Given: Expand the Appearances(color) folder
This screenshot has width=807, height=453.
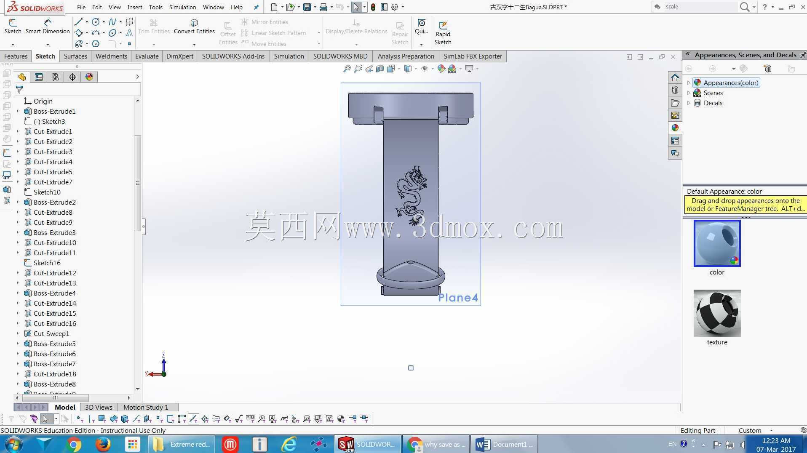Looking at the screenshot, I should click(x=689, y=83).
